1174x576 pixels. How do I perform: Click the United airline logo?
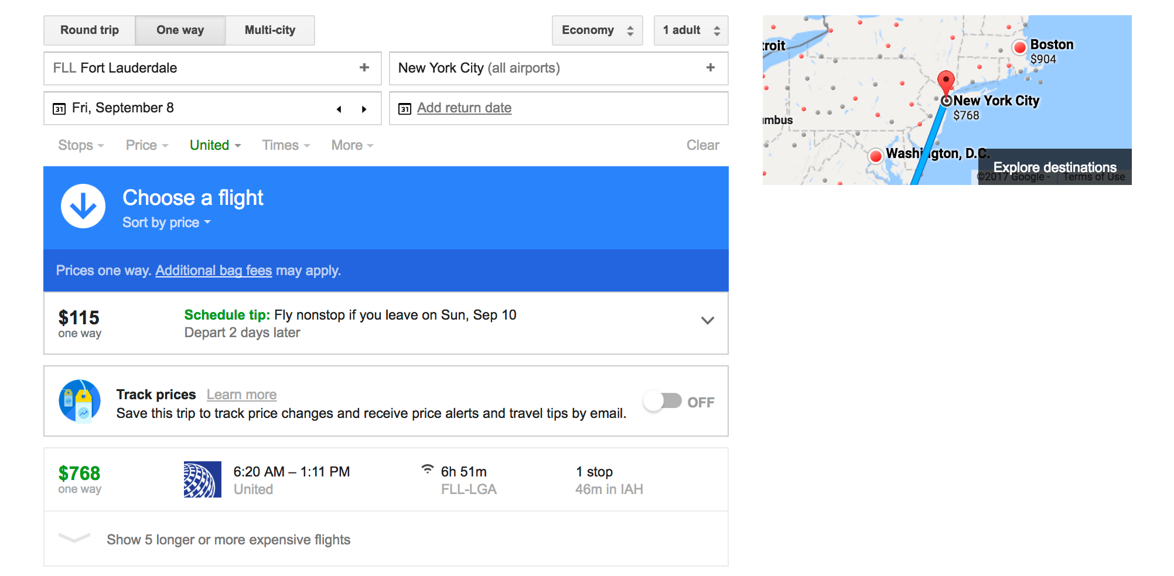(202, 479)
